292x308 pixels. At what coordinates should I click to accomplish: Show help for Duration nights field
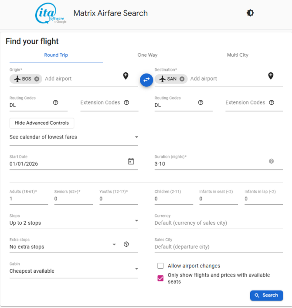271,161
